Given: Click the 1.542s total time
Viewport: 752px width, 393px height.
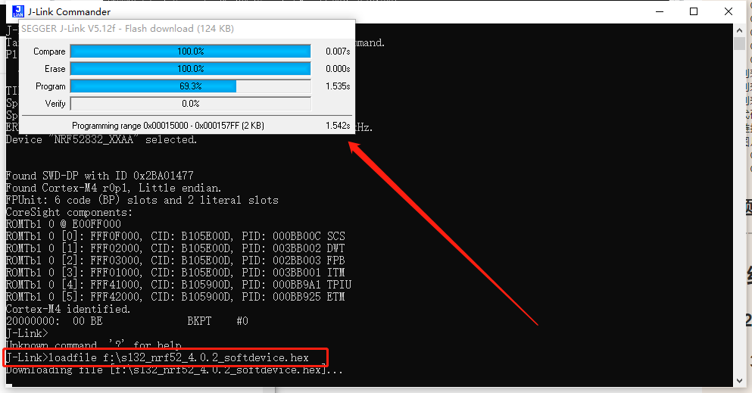Looking at the screenshot, I should click(338, 126).
